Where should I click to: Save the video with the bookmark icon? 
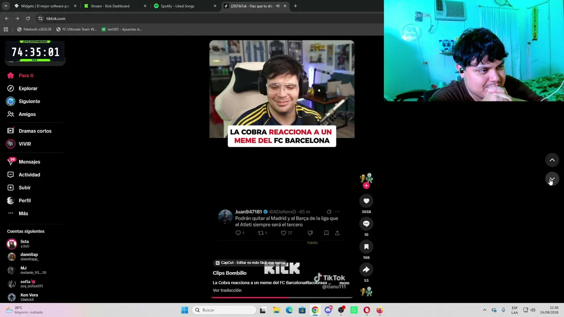click(366, 247)
